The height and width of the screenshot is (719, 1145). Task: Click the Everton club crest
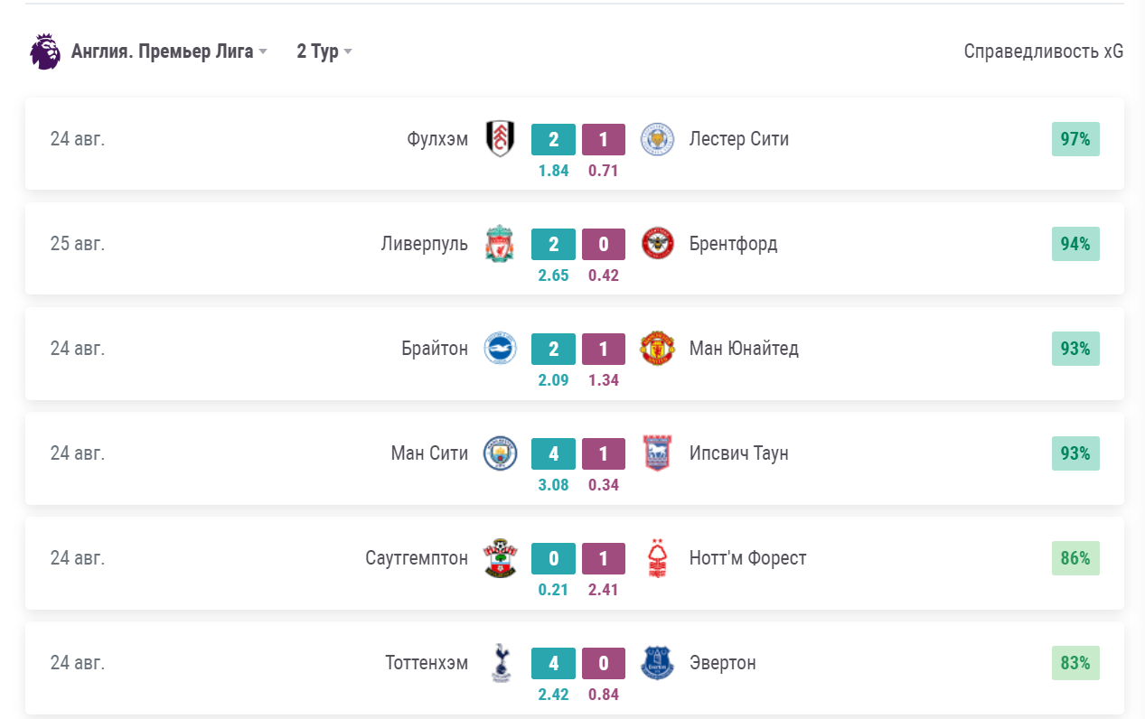(657, 663)
